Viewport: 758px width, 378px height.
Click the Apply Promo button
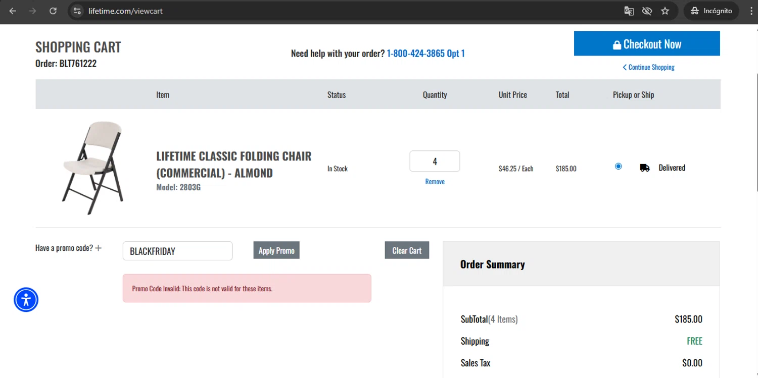[x=276, y=250]
